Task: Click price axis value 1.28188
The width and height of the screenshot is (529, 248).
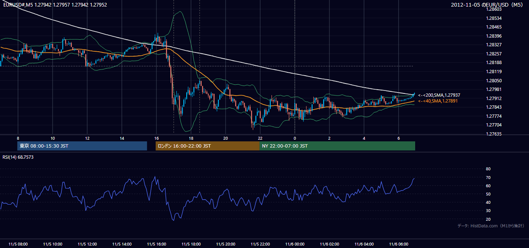Action: click(x=494, y=62)
